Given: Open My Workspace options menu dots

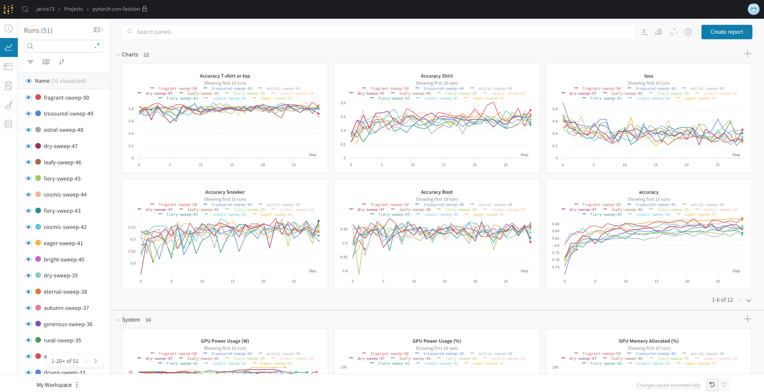Looking at the screenshot, I should pos(77,385).
